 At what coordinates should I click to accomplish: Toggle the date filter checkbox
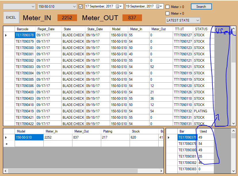[81, 7]
